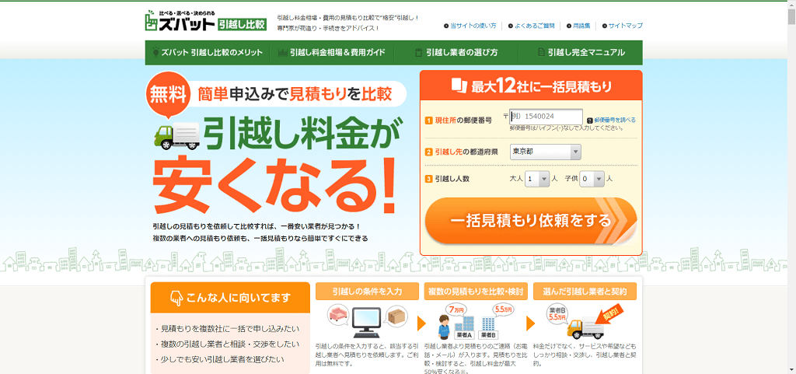Click the 7万円 price bubble

coord(457,309)
